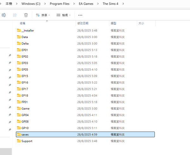Expand chevron after Program Files breadcrumb
The width and height of the screenshot is (190, 155).
click(x=74, y=4)
